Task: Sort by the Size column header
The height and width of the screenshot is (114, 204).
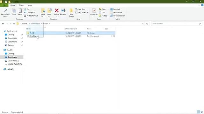Action: coord(106,29)
